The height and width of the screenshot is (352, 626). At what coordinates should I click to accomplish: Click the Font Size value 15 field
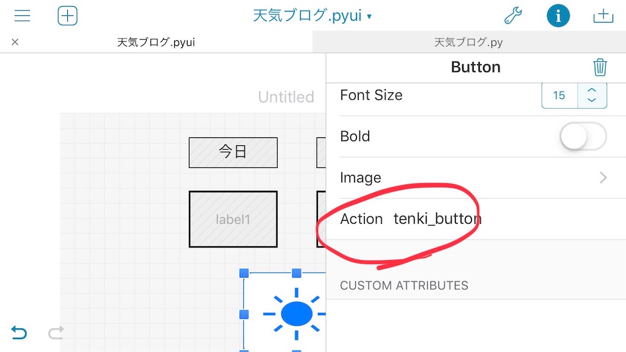[559, 95]
